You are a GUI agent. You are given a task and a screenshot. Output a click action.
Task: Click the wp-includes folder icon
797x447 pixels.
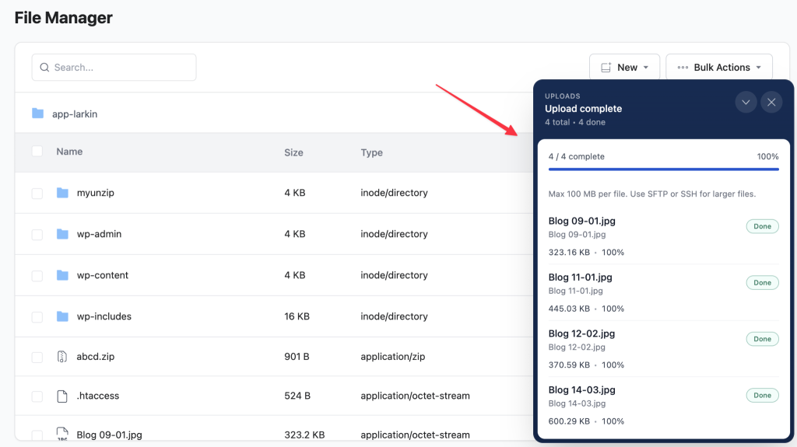coord(62,316)
